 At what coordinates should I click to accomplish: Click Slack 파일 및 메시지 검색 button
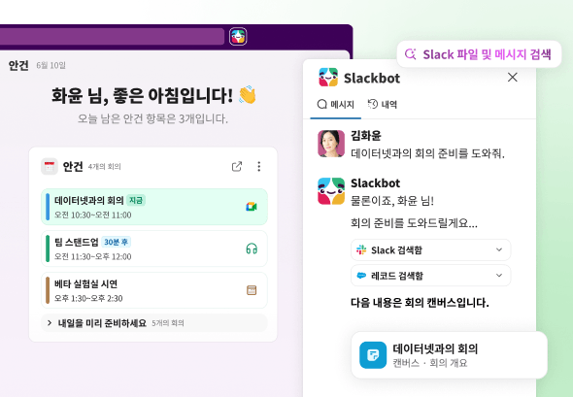(x=479, y=54)
